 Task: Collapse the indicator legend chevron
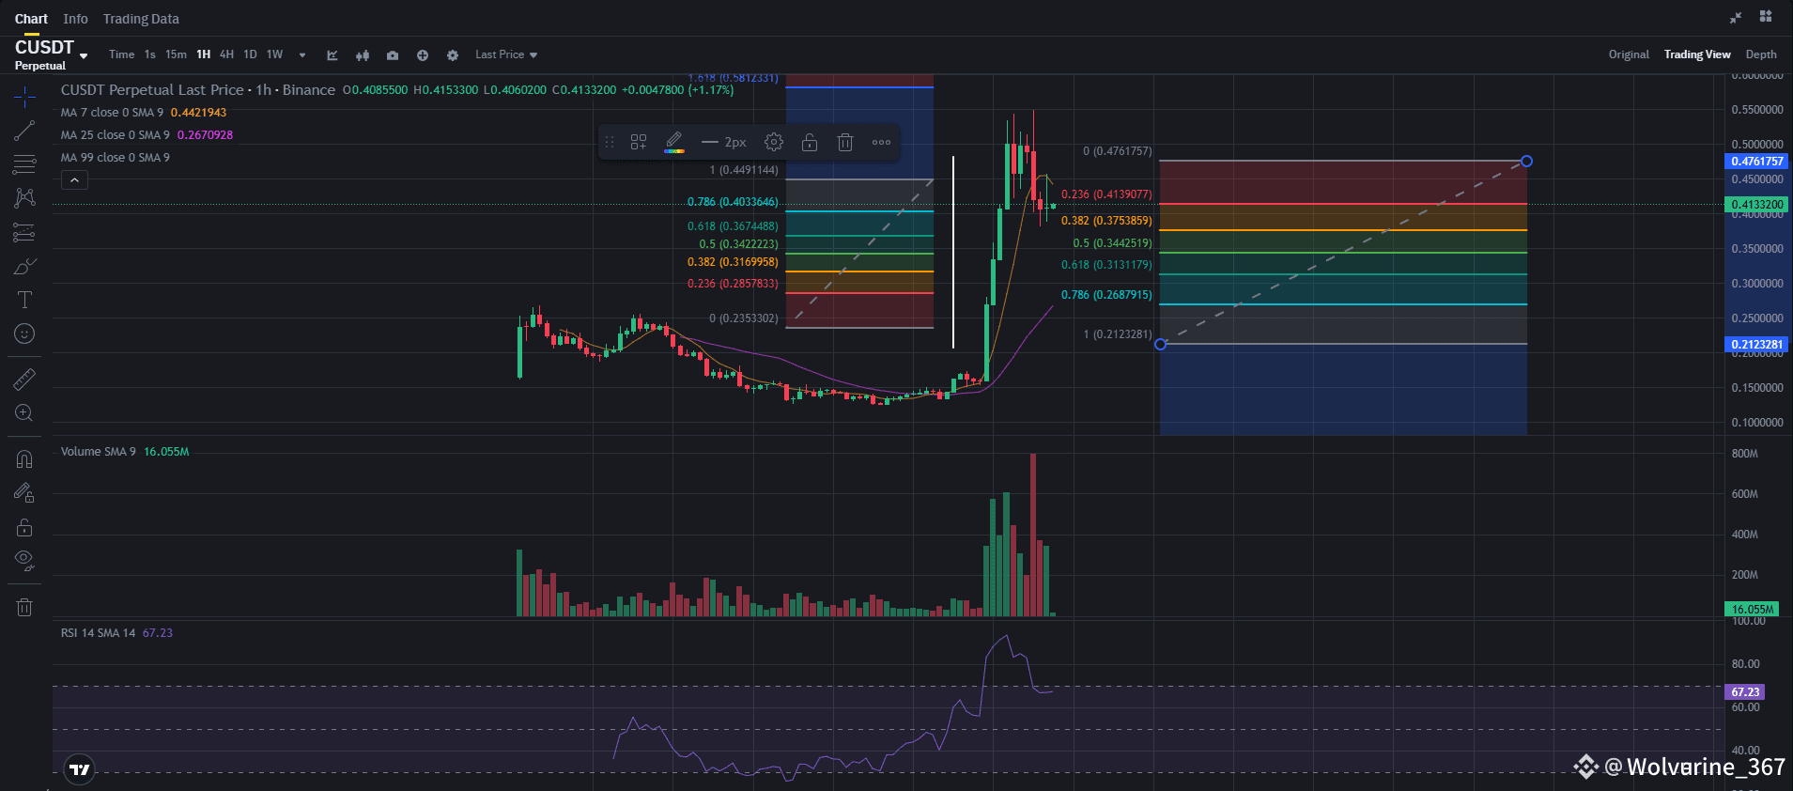74,179
